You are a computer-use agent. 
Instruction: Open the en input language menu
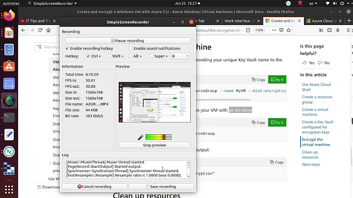point(313,3)
